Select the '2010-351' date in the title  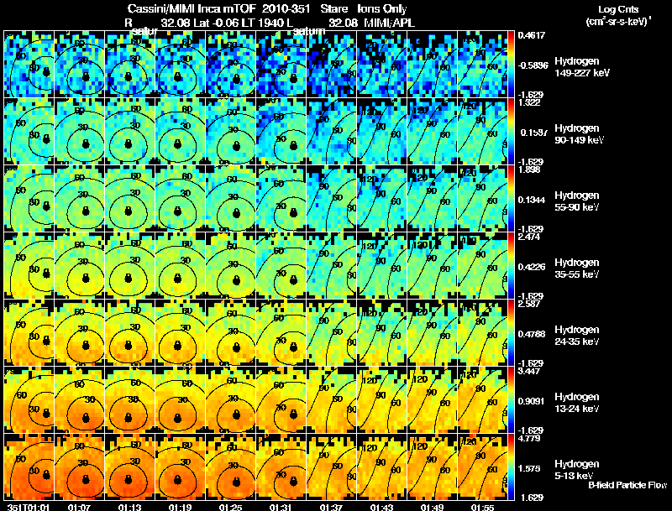pyautogui.click(x=286, y=8)
